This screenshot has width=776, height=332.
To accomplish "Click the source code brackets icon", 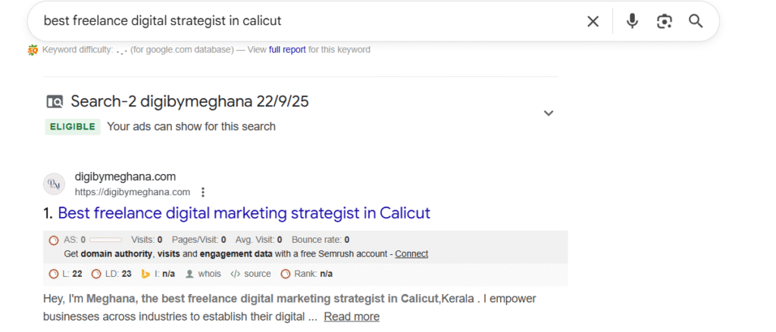I will pyautogui.click(x=235, y=274).
